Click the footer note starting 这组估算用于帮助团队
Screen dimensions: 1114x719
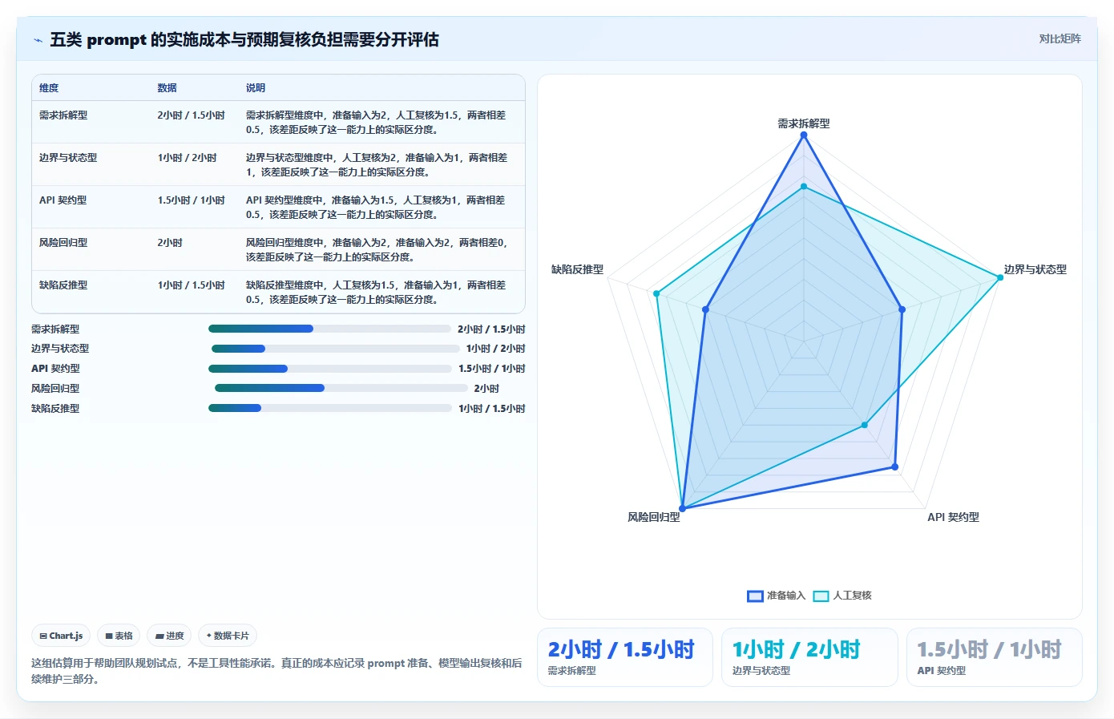(x=276, y=671)
